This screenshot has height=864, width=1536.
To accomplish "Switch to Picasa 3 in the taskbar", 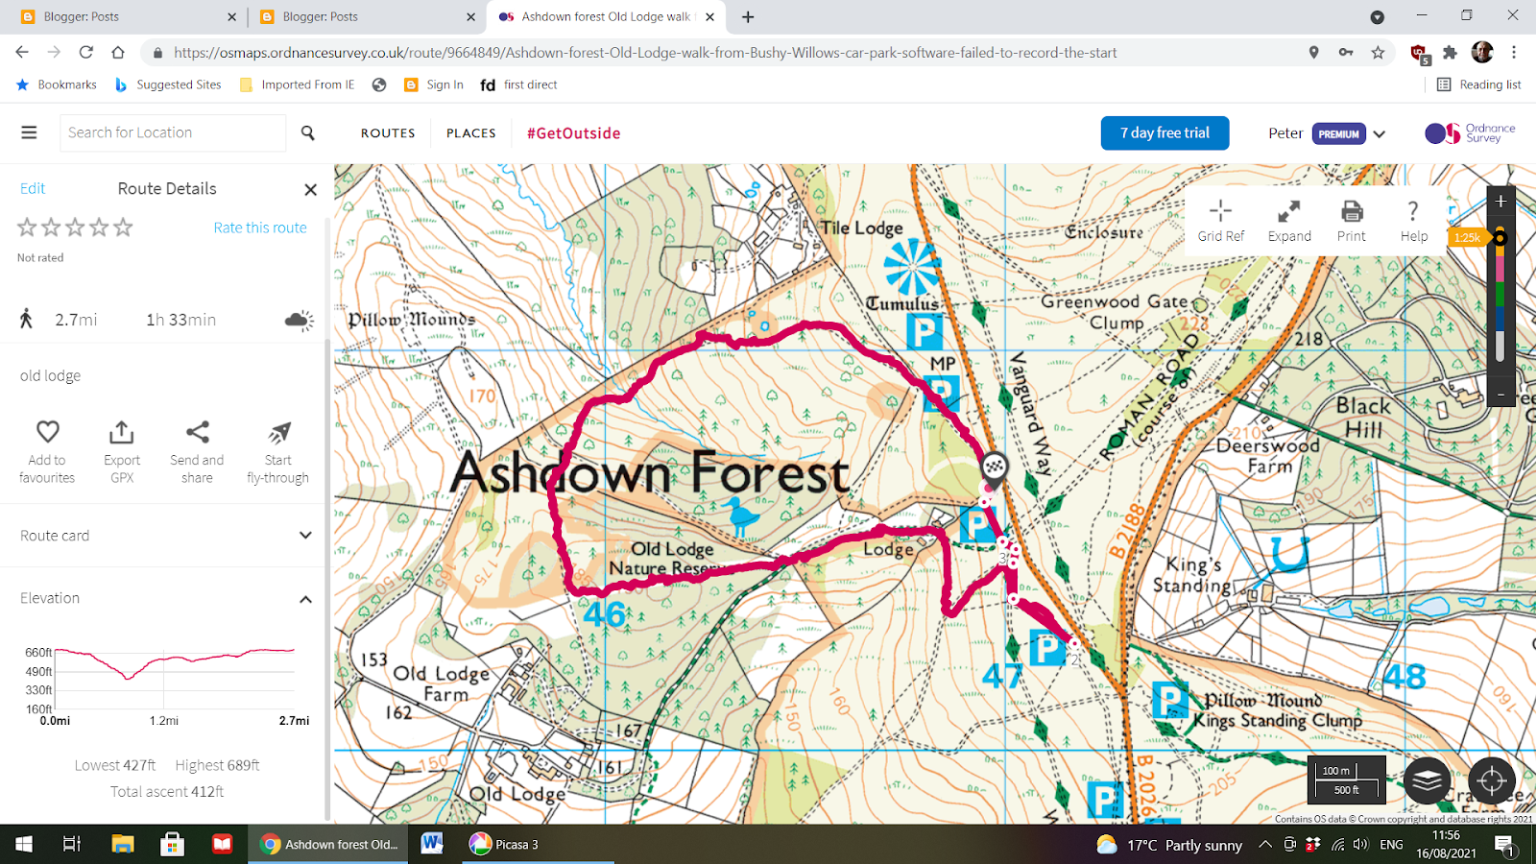I will coord(504,845).
